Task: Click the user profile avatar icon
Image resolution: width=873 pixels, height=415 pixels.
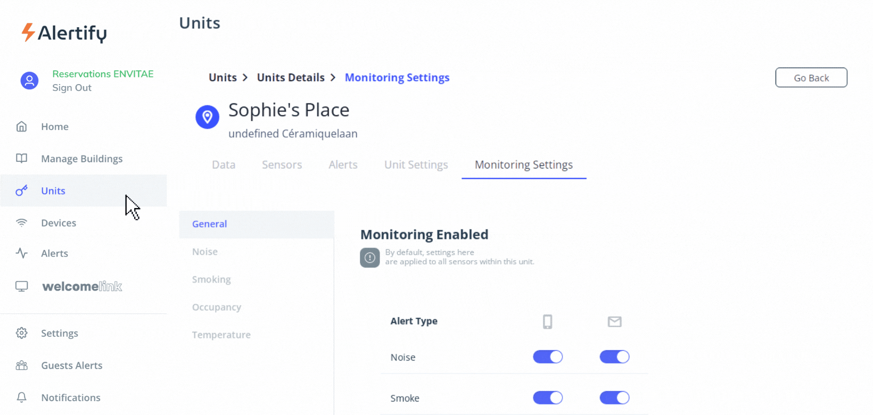Action: pos(29,81)
